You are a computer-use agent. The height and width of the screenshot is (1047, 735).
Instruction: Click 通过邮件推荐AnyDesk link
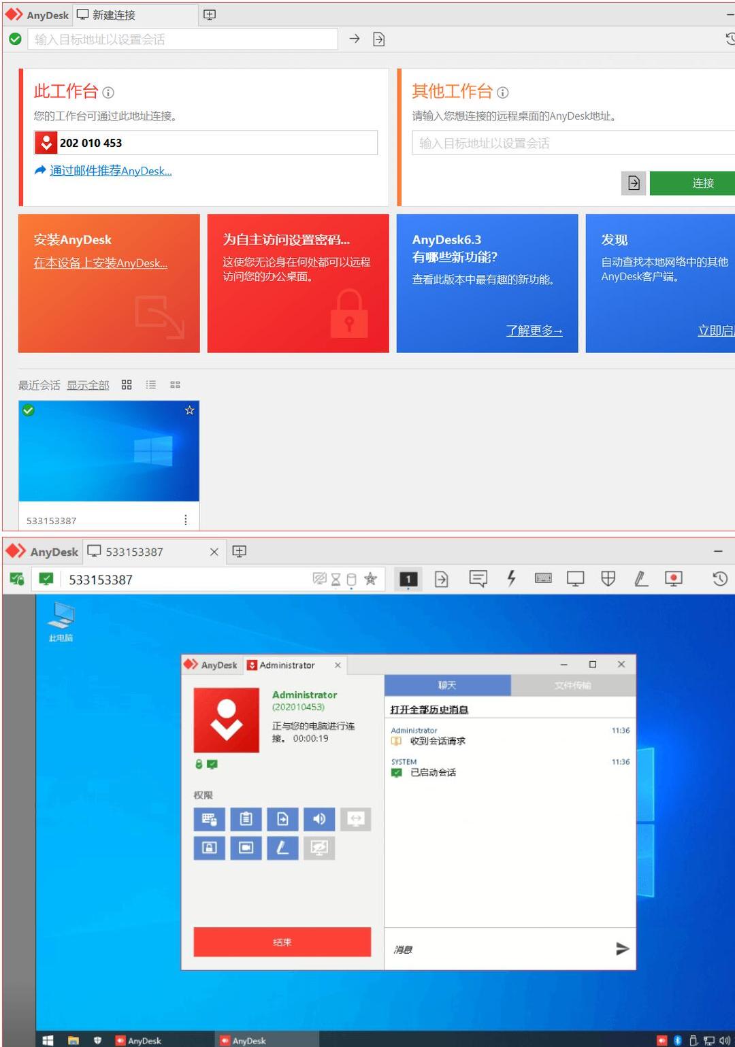point(110,171)
